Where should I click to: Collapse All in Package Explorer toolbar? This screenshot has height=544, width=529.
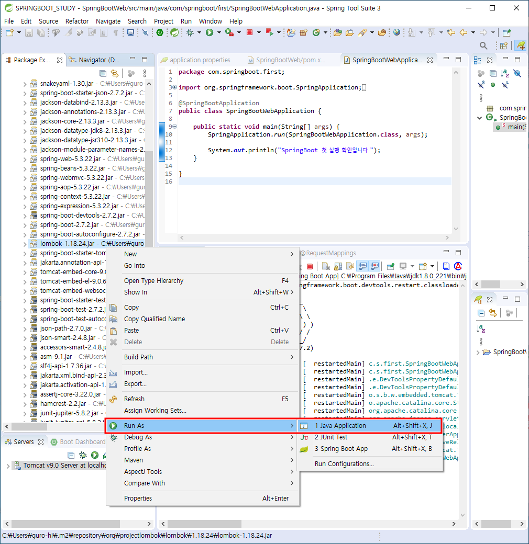pyautogui.click(x=103, y=74)
